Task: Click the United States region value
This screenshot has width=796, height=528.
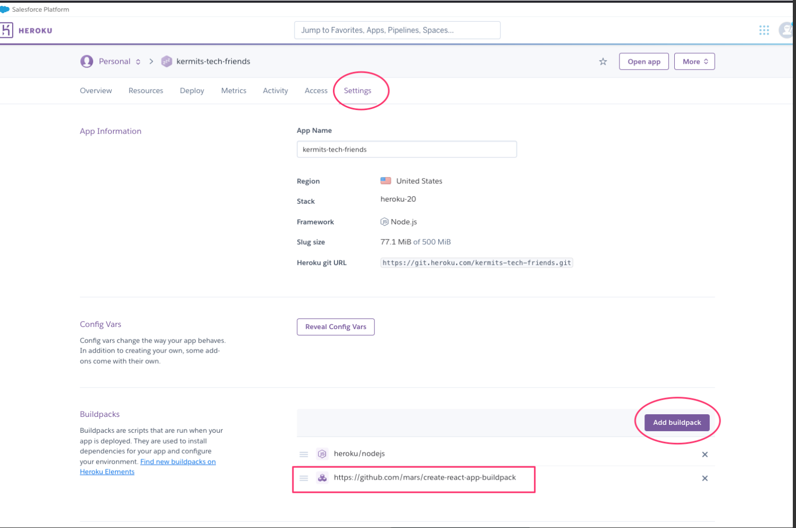Action: pyautogui.click(x=419, y=181)
